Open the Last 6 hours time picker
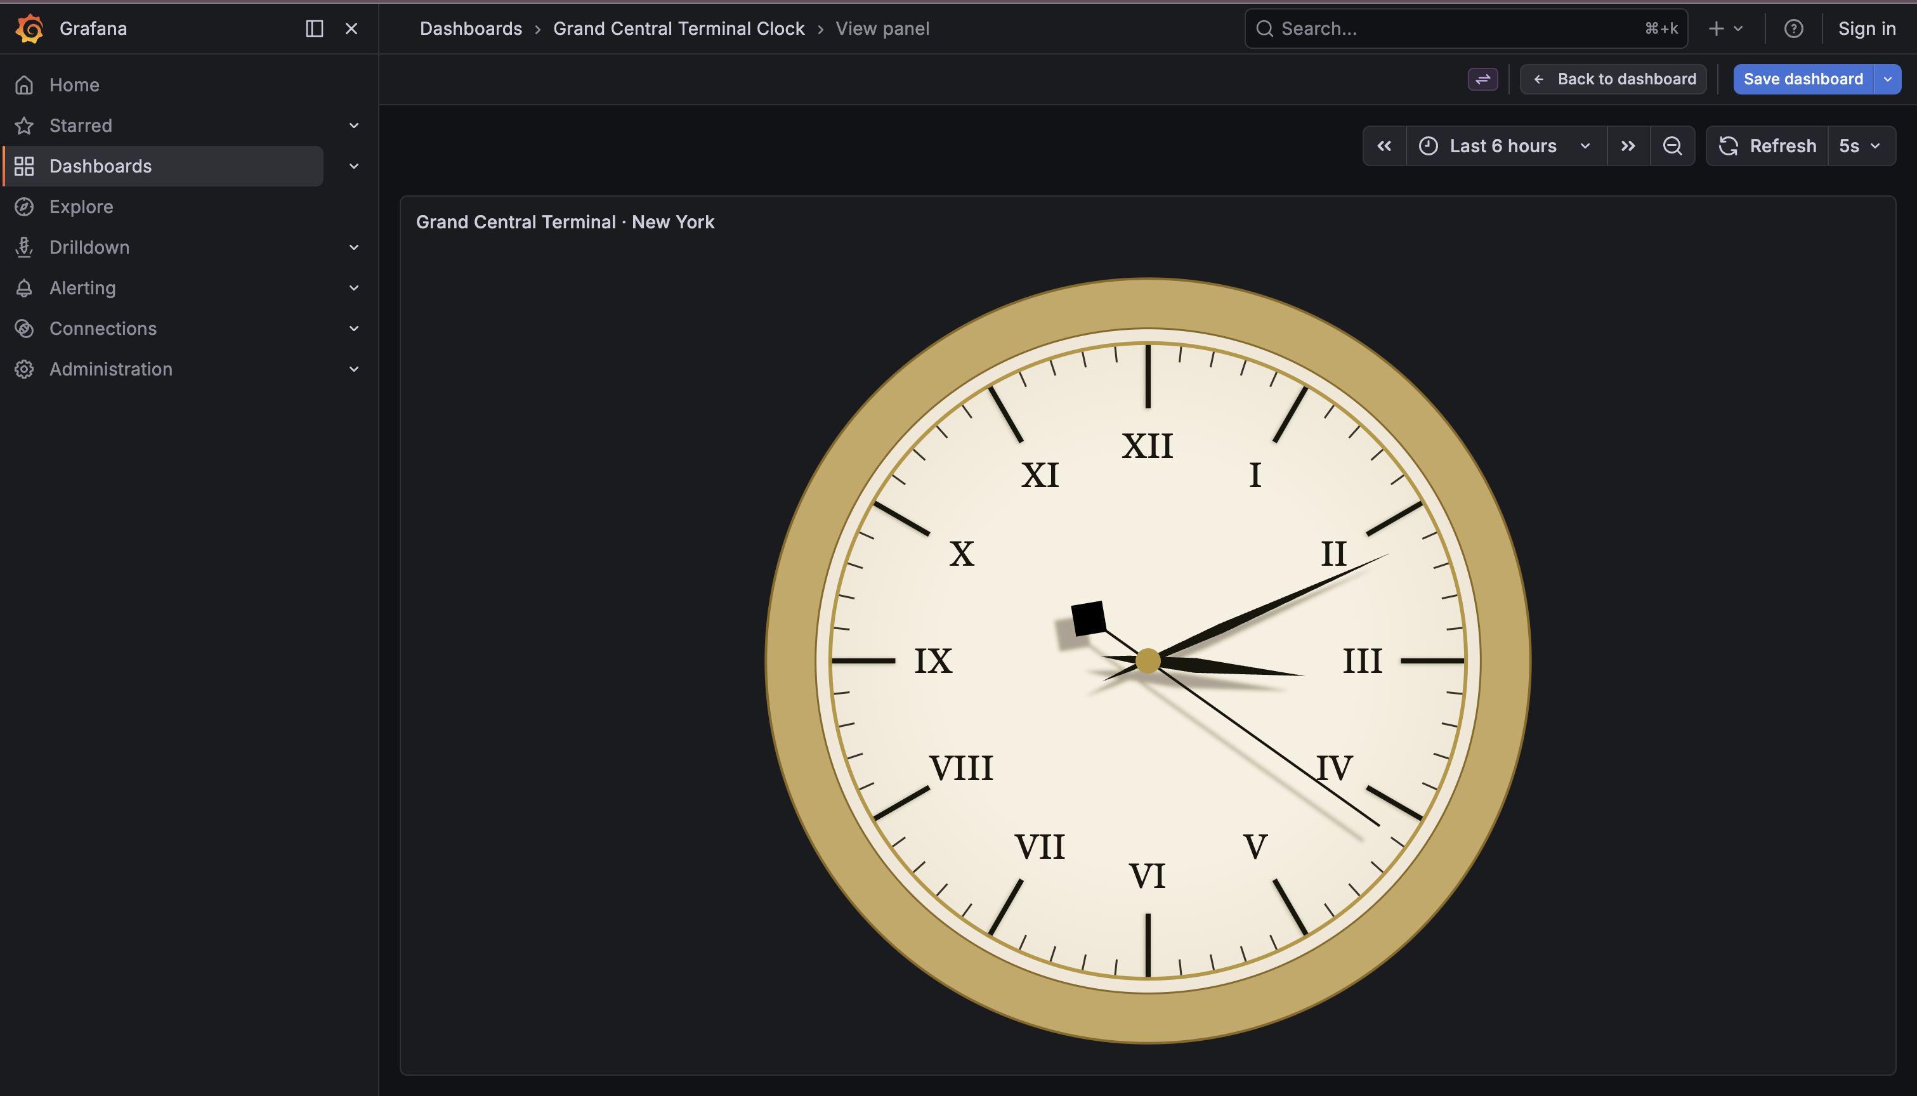Viewport: 1917px width, 1096px height. coord(1506,146)
